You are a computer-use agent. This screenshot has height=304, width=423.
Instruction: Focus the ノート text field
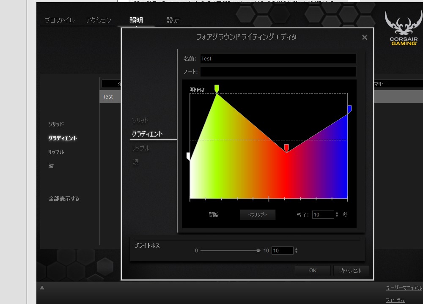(x=278, y=71)
